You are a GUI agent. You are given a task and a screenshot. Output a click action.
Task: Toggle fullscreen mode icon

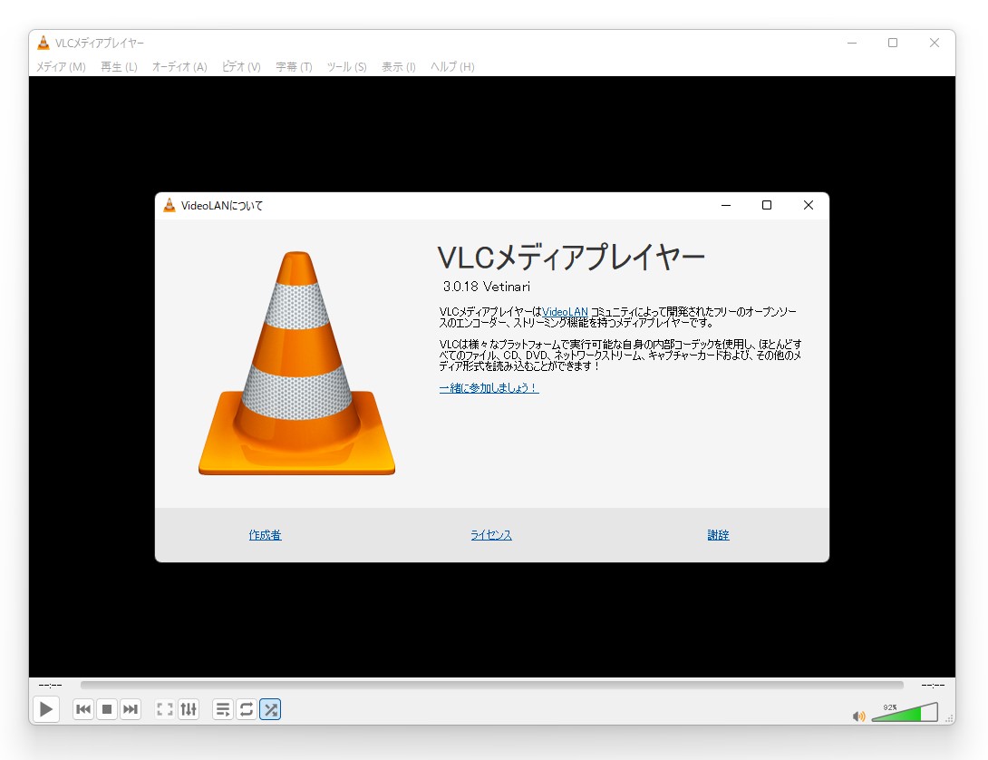(x=164, y=709)
